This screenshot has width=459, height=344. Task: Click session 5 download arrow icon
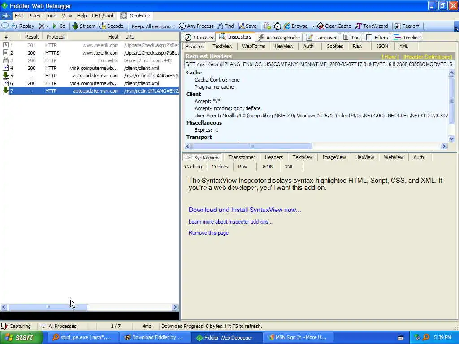click(5, 75)
